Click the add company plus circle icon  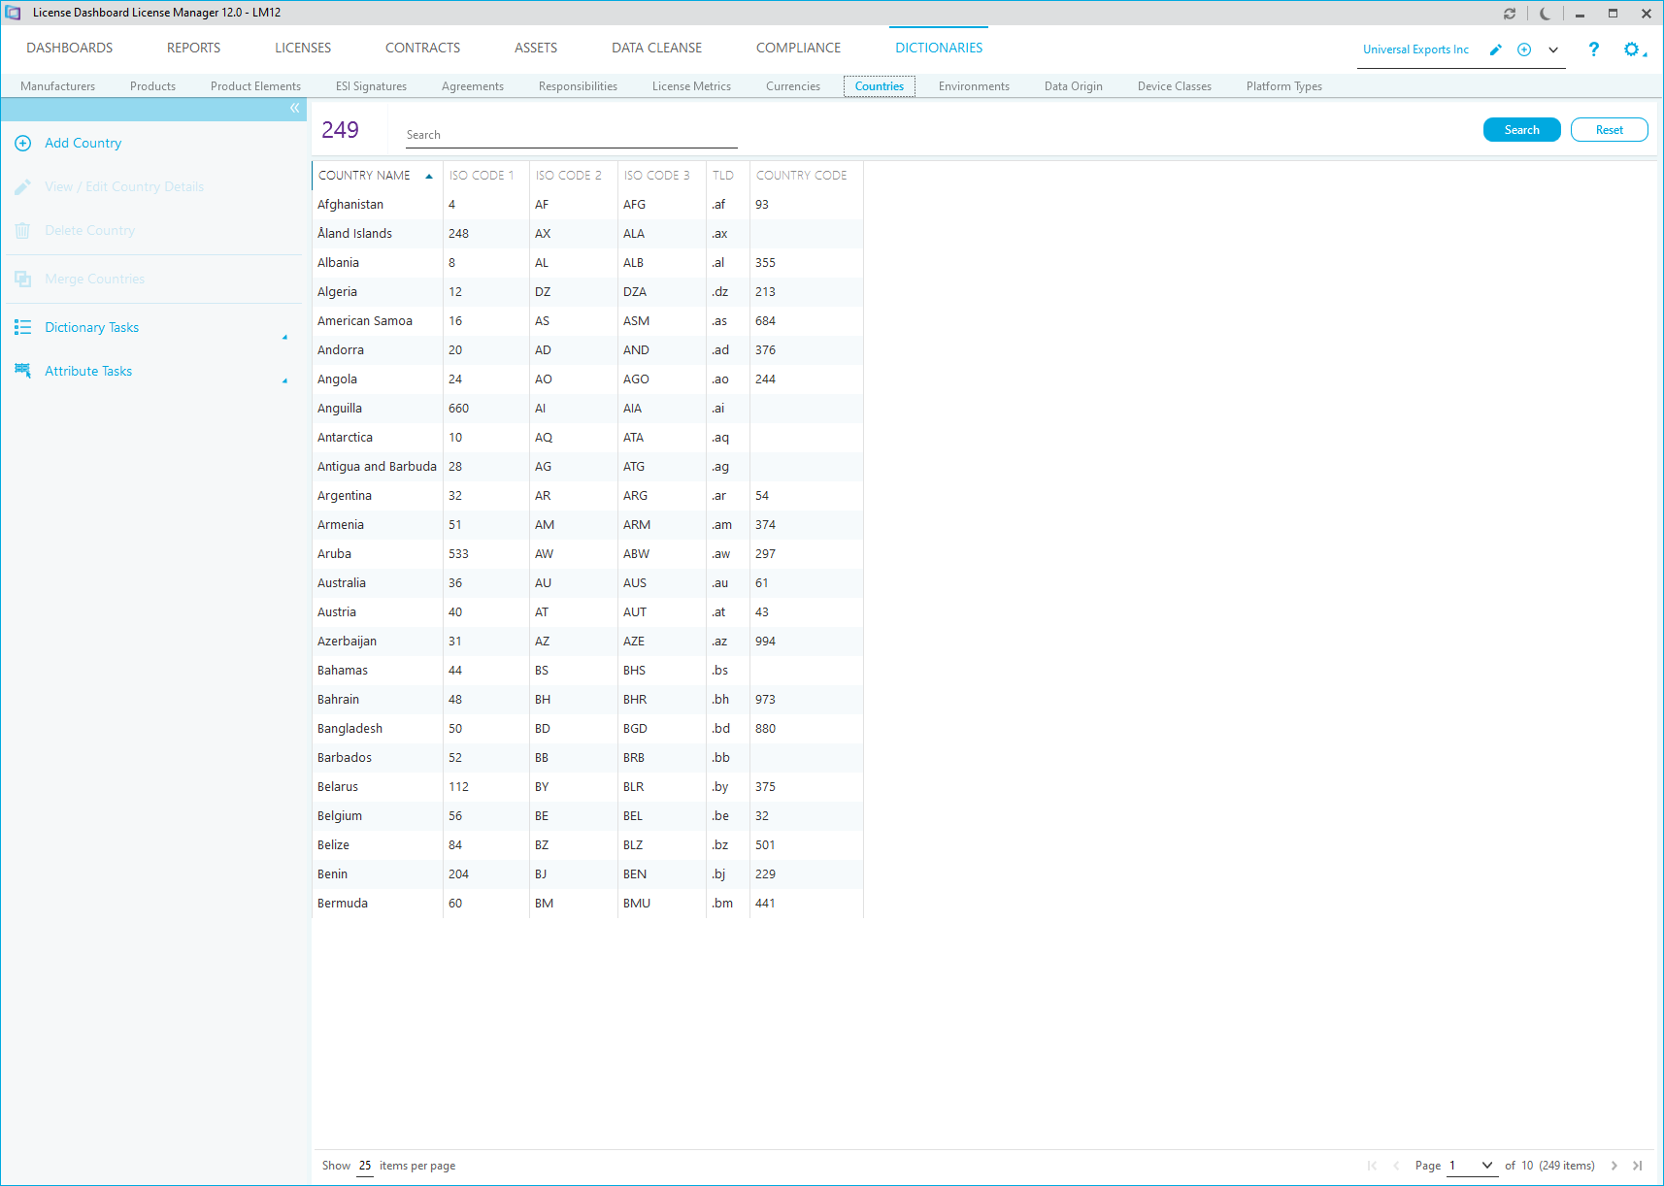click(x=1524, y=49)
